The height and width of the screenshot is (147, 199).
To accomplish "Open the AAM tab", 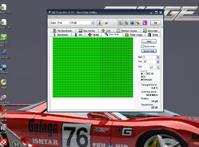I will point(106,31).
